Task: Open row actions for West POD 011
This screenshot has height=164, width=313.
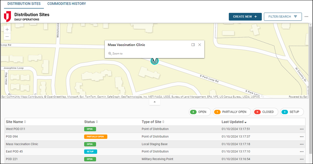Action: 301,129
